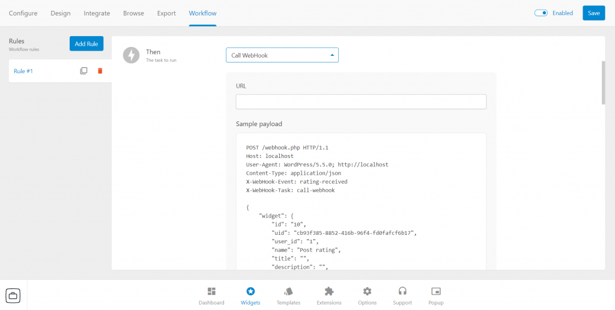Toggle the Enabled switch off
Viewport: 615px width, 310px height.
click(x=541, y=13)
